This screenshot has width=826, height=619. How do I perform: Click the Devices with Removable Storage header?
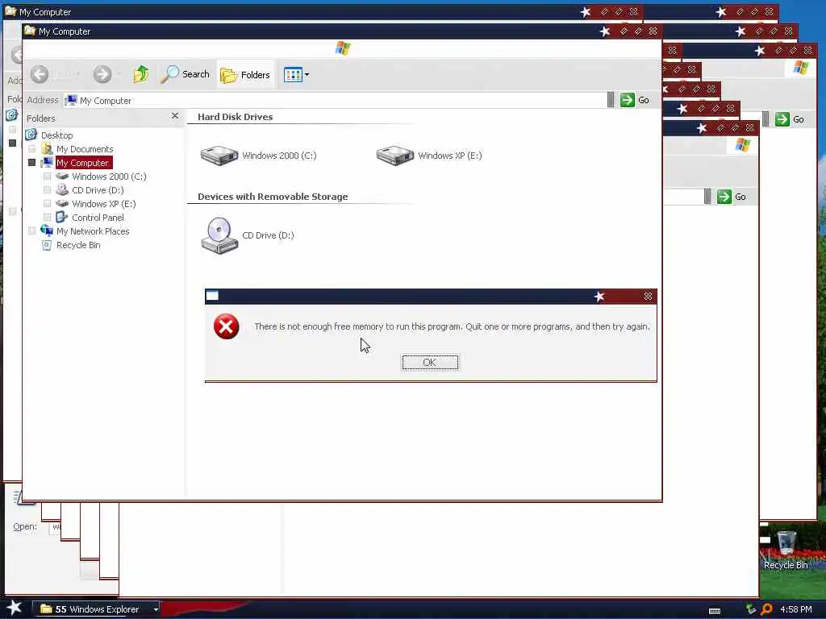pos(273,197)
